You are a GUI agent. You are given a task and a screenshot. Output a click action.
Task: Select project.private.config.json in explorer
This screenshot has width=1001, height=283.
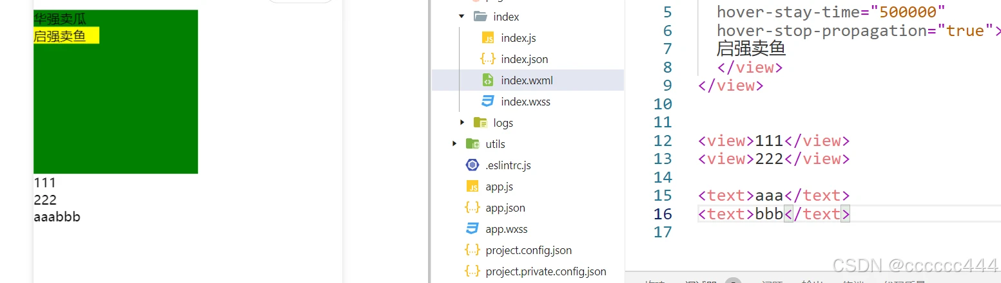pos(545,271)
